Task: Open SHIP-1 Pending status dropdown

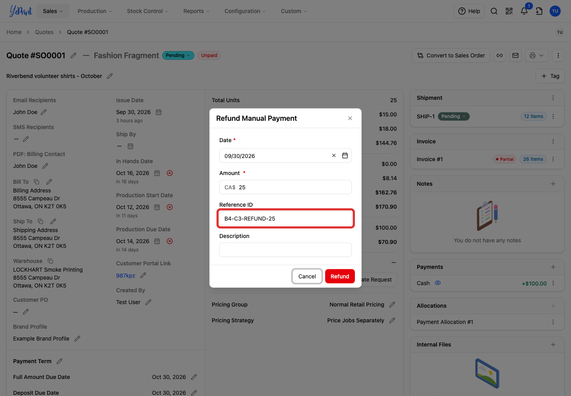Action: click(x=454, y=116)
